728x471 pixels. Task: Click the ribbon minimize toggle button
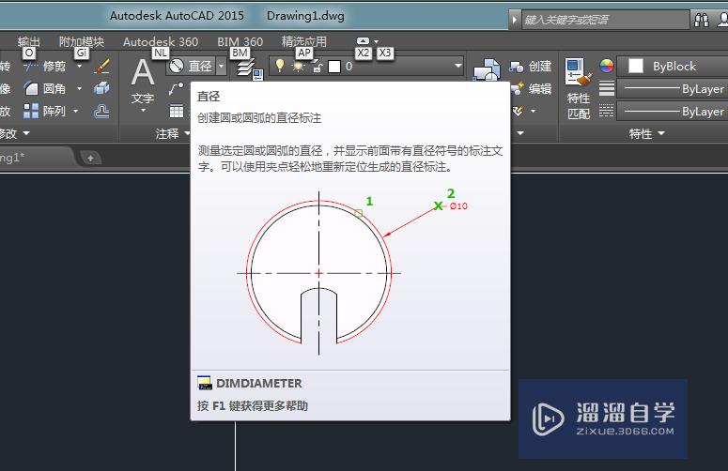click(364, 40)
